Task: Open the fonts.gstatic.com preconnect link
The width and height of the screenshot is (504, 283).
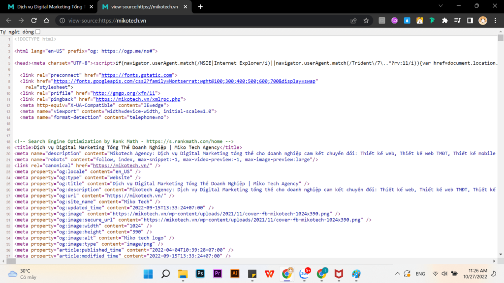Action: [x=139, y=75]
